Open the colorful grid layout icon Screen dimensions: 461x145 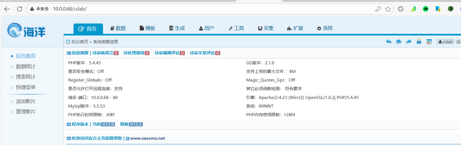429,42
